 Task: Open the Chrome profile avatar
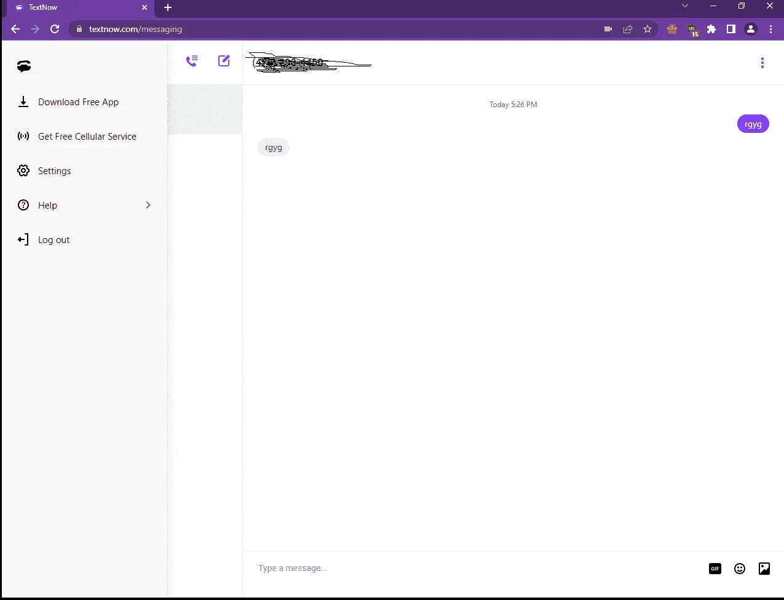click(x=751, y=29)
